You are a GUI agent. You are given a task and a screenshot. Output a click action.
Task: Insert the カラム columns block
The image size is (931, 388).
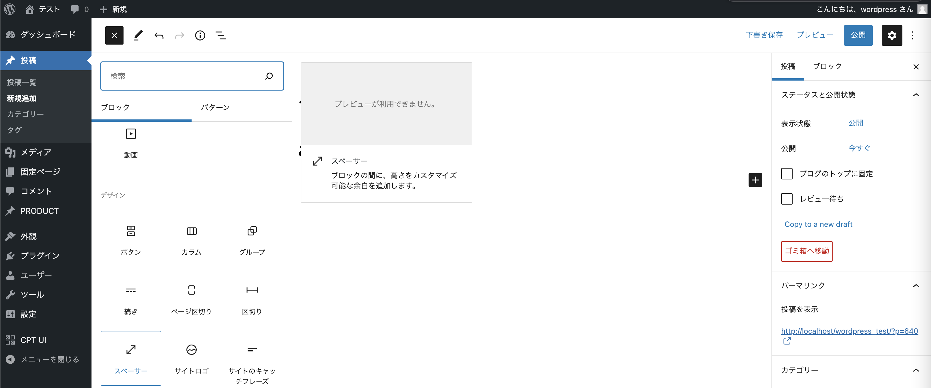tap(192, 241)
